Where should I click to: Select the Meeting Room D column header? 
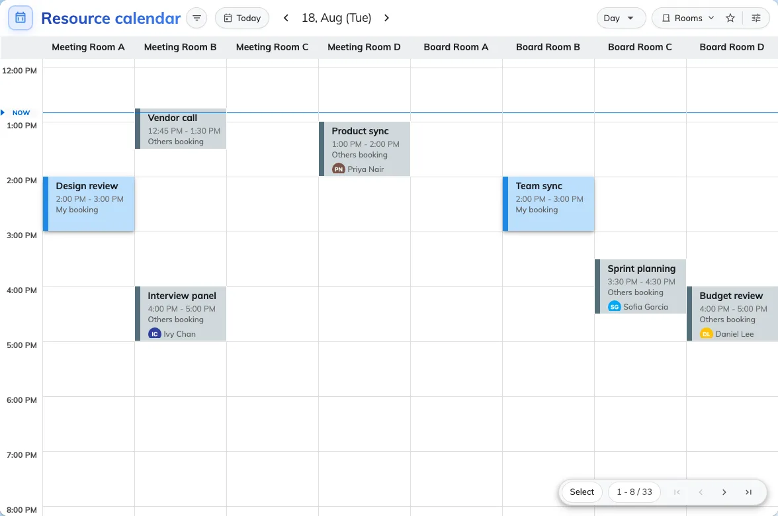pyautogui.click(x=364, y=47)
